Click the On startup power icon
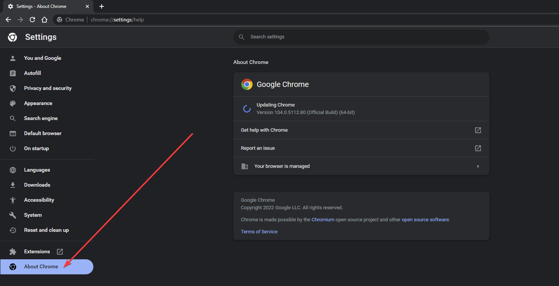 pos(13,148)
